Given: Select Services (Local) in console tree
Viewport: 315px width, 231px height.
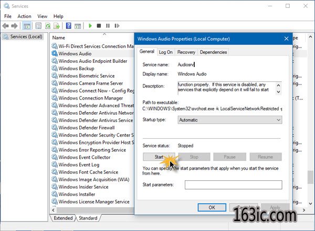Looking at the screenshot, I should (23, 37).
